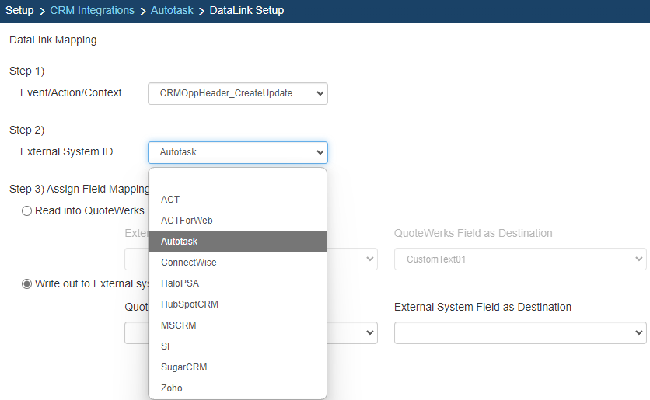Open the External System Field as Destination dropdown
The height and width of the screenshot is (400, 650).
pos(520,333)
